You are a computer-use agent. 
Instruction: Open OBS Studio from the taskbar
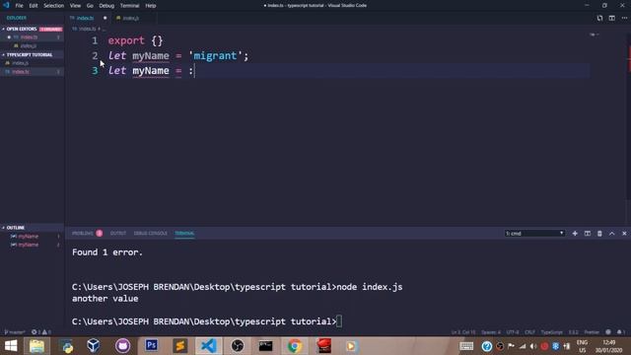click(x=238, y=346)
